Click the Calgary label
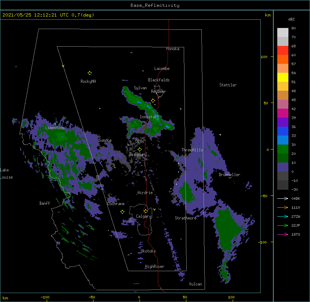The image size is (310, 302). (144, 216)
